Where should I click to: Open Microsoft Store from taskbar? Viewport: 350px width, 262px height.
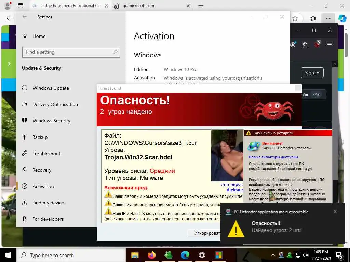[218, 255]
